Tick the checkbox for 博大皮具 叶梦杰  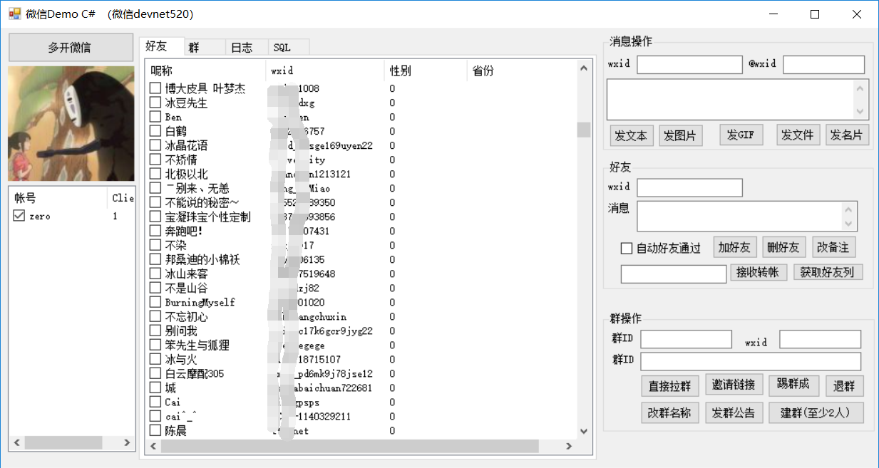point(155,88)
